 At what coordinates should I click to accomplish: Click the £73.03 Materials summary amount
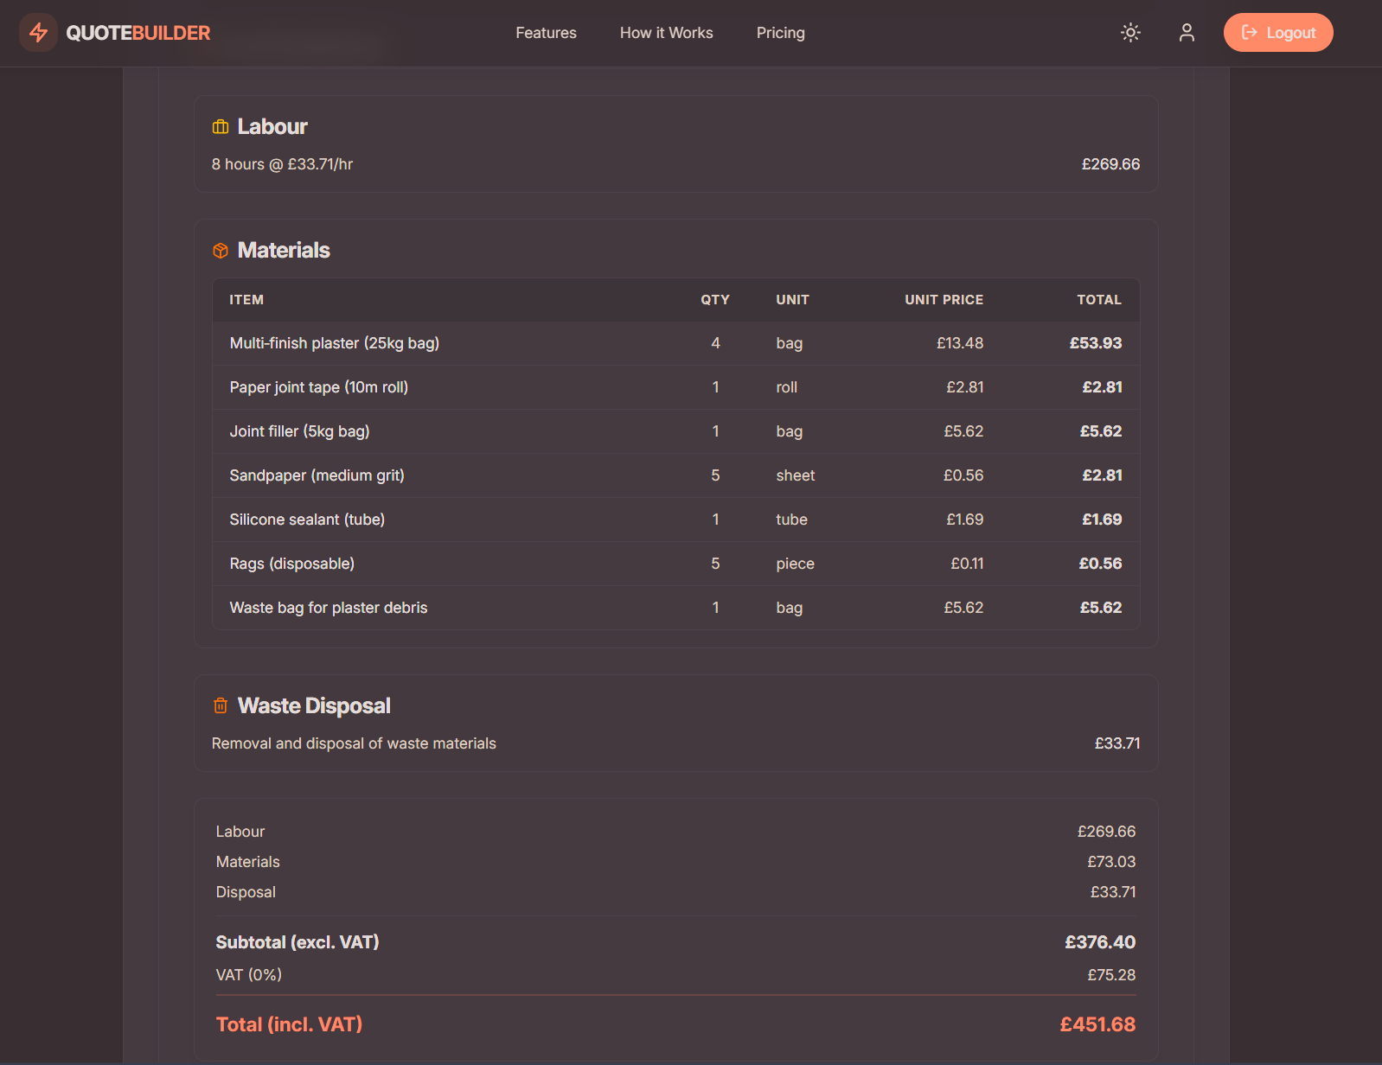pyautogui.click(x=1111, y=862)
